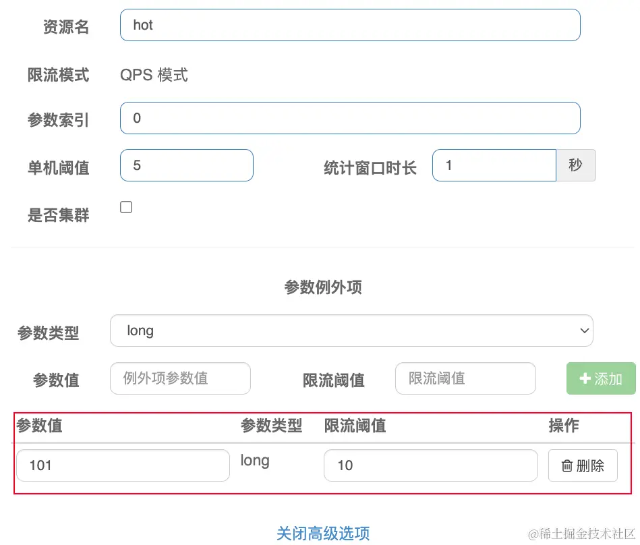
Task: Click the 秒 unit addon label
Action: click(x=576, y=165)
